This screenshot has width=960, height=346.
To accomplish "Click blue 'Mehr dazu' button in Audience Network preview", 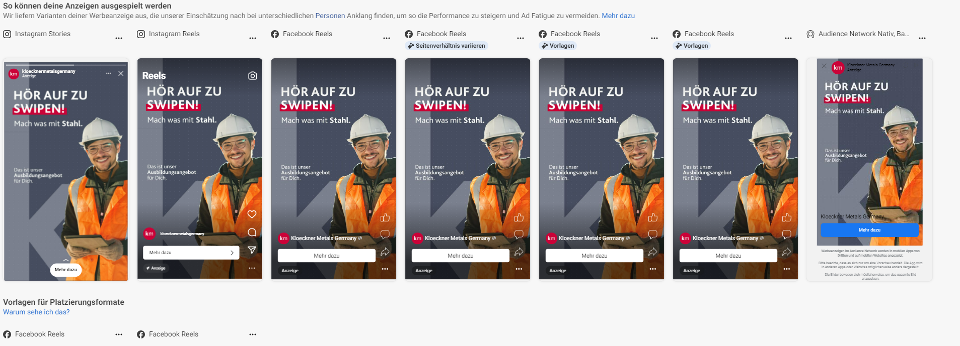I will tap(869, 230).
